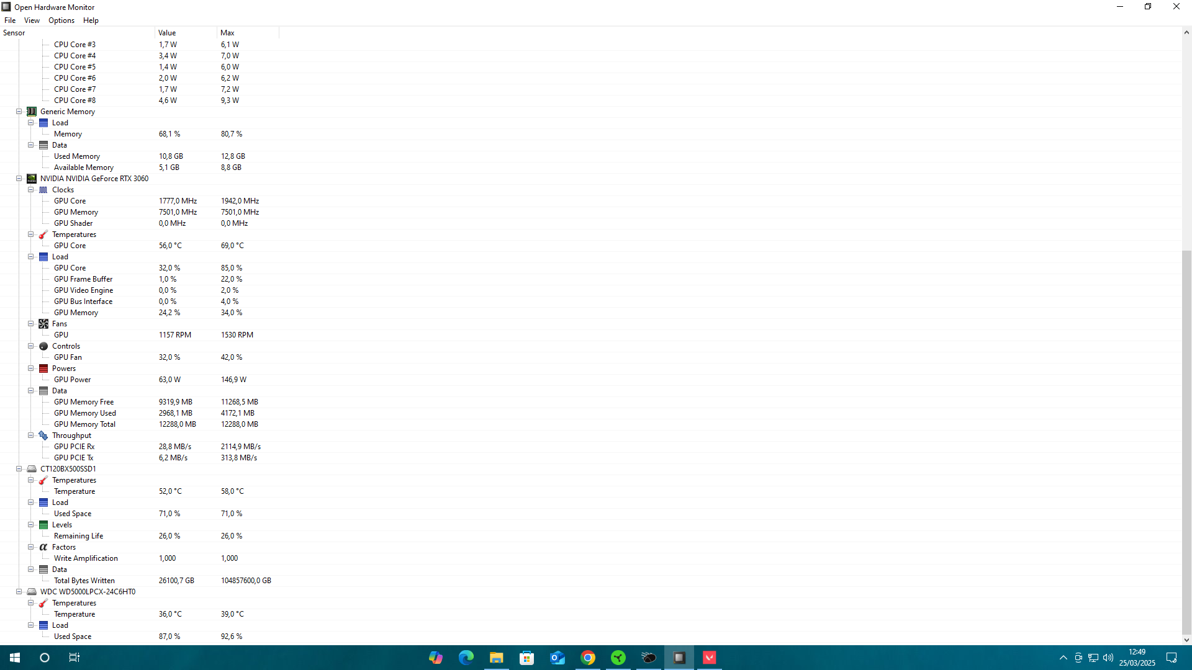Collapse the WDC WD5000LPCX-24C6HT0 drive node

pyautogui.click(x=19, y=592)
